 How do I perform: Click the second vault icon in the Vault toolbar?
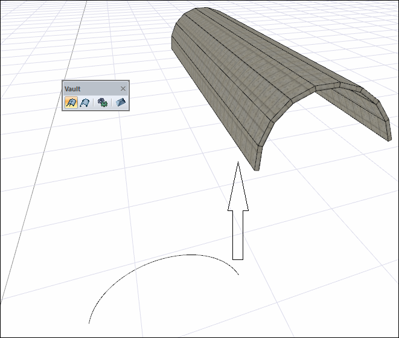(x=85, y=103)
